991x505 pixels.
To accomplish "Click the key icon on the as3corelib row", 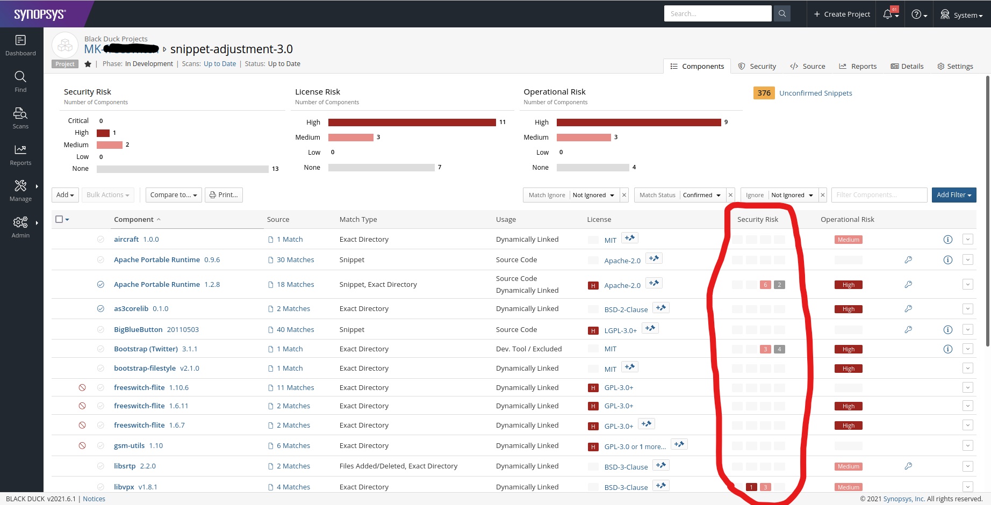I will [x=908, y=308].
